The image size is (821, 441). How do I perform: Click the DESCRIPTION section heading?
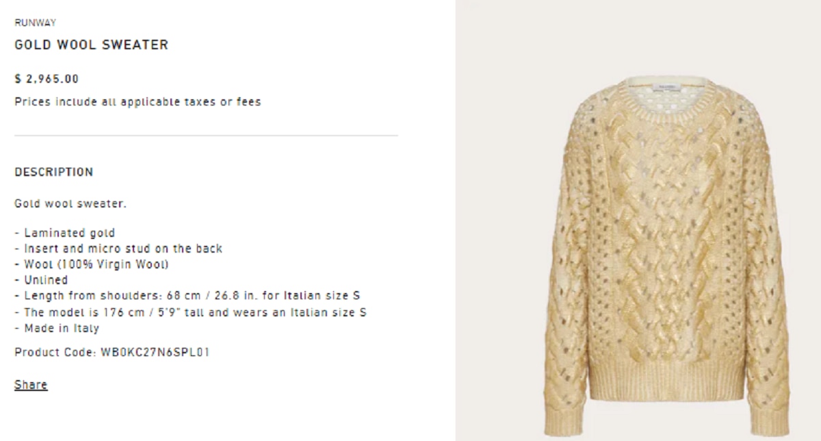(53, 172)
